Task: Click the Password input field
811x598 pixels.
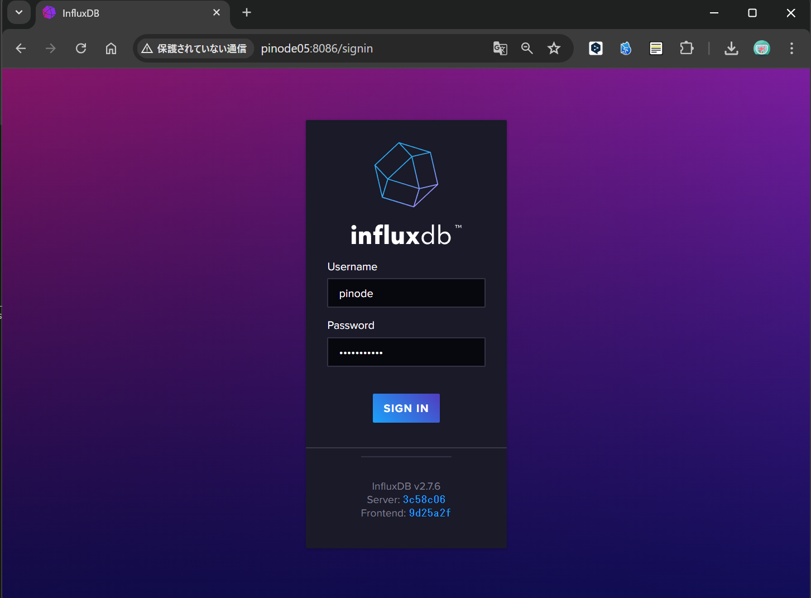Action: coord(406,352)
